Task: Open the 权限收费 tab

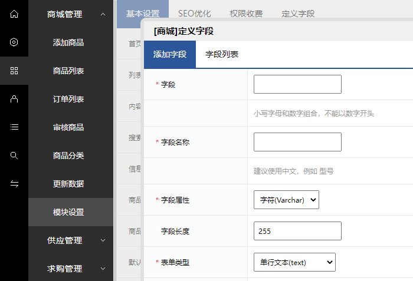Action: tap(246, 14)
